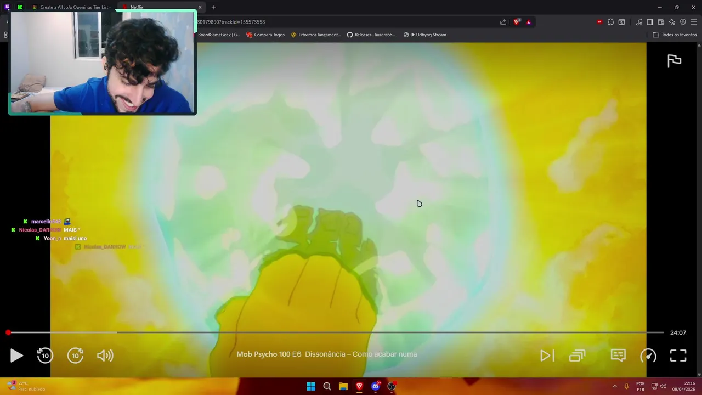
Task: Seek in the video timeline bar
Action: click(x=336, y=332)
